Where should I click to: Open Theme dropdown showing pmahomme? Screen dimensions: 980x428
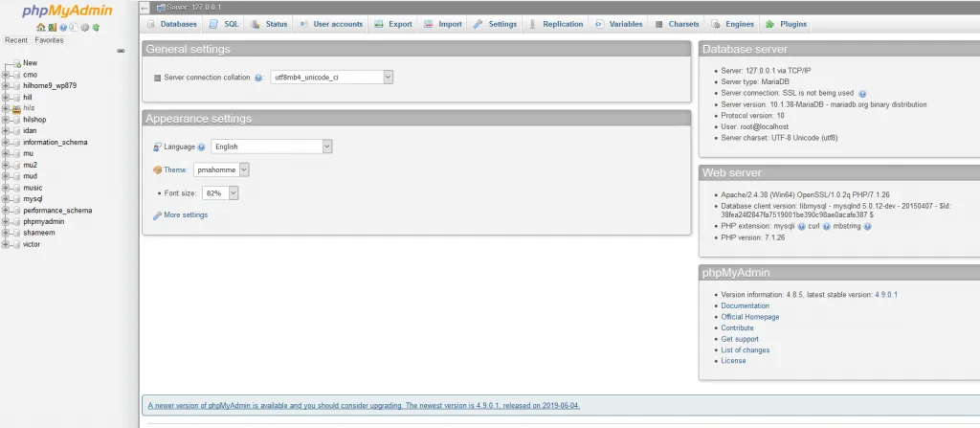point(221,169)
